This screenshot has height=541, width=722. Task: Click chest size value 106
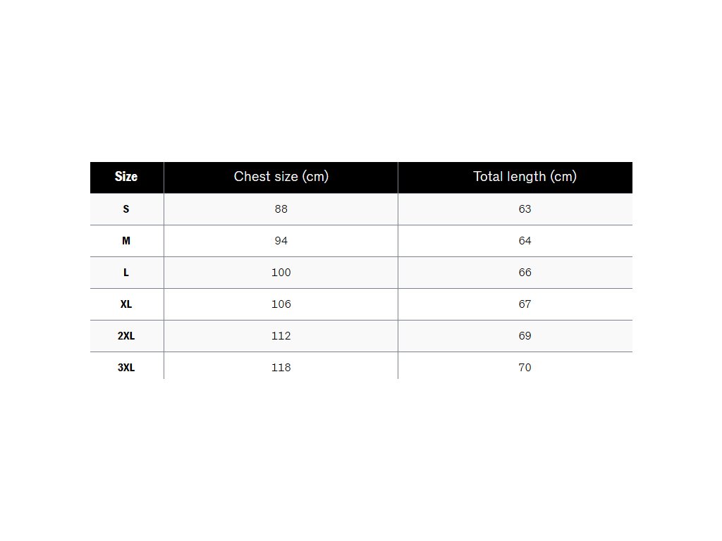[281, 304]
